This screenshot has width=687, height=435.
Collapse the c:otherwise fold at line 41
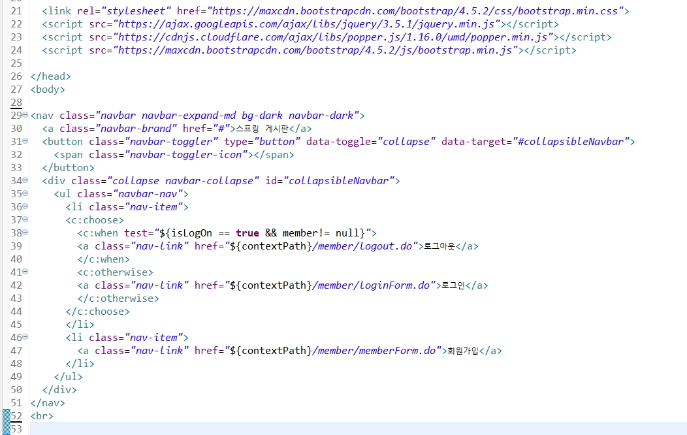(x=25, y=272)
